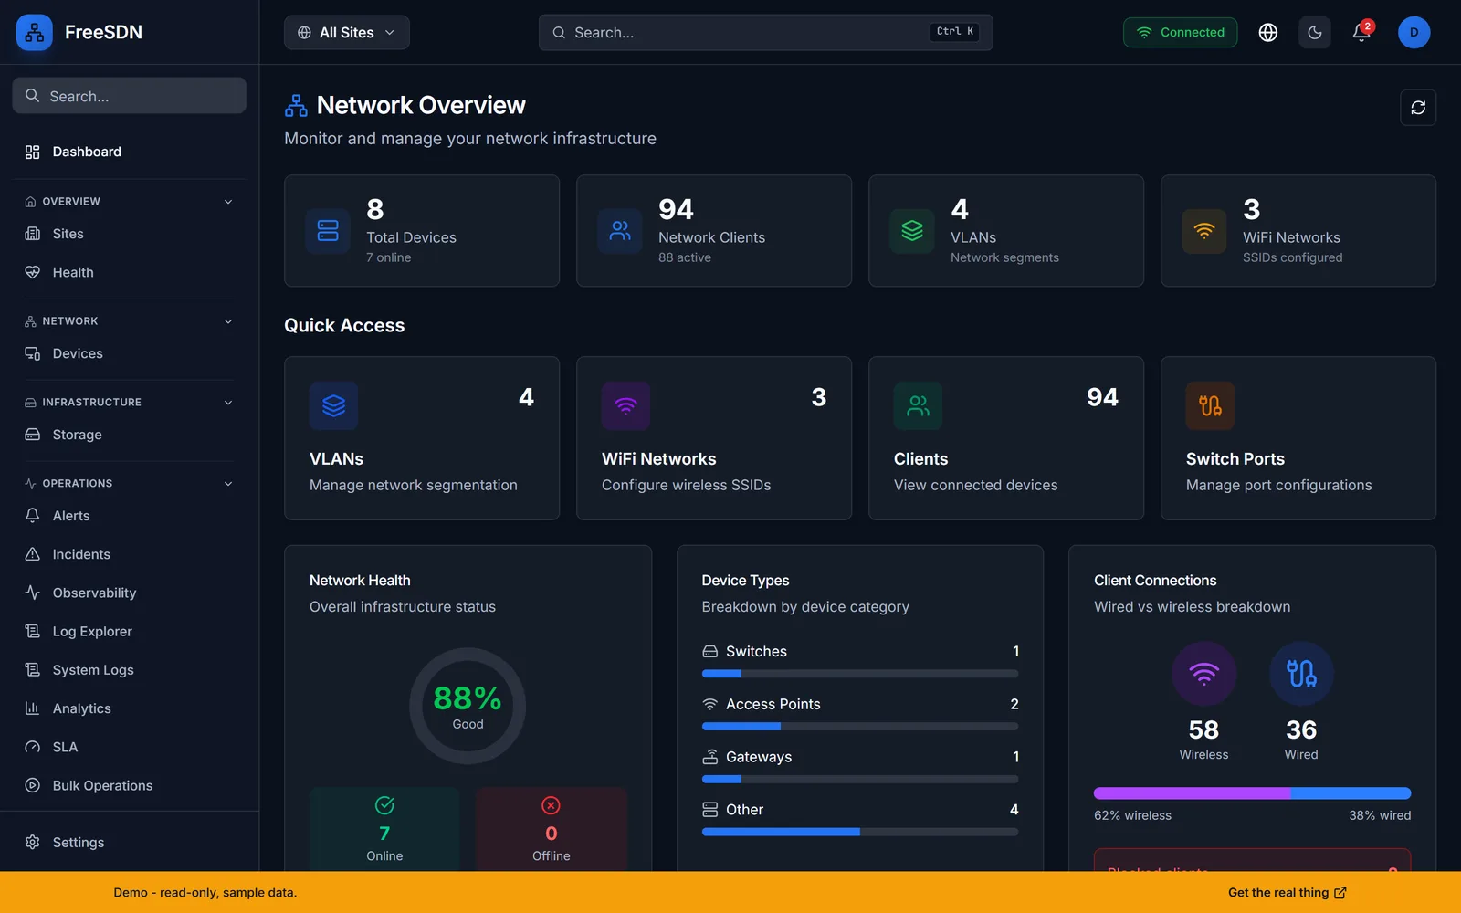Screen dimensions: 1461x913
Task: Open Log Explorer
Action: pyautogui.click(x=129, y=632)
